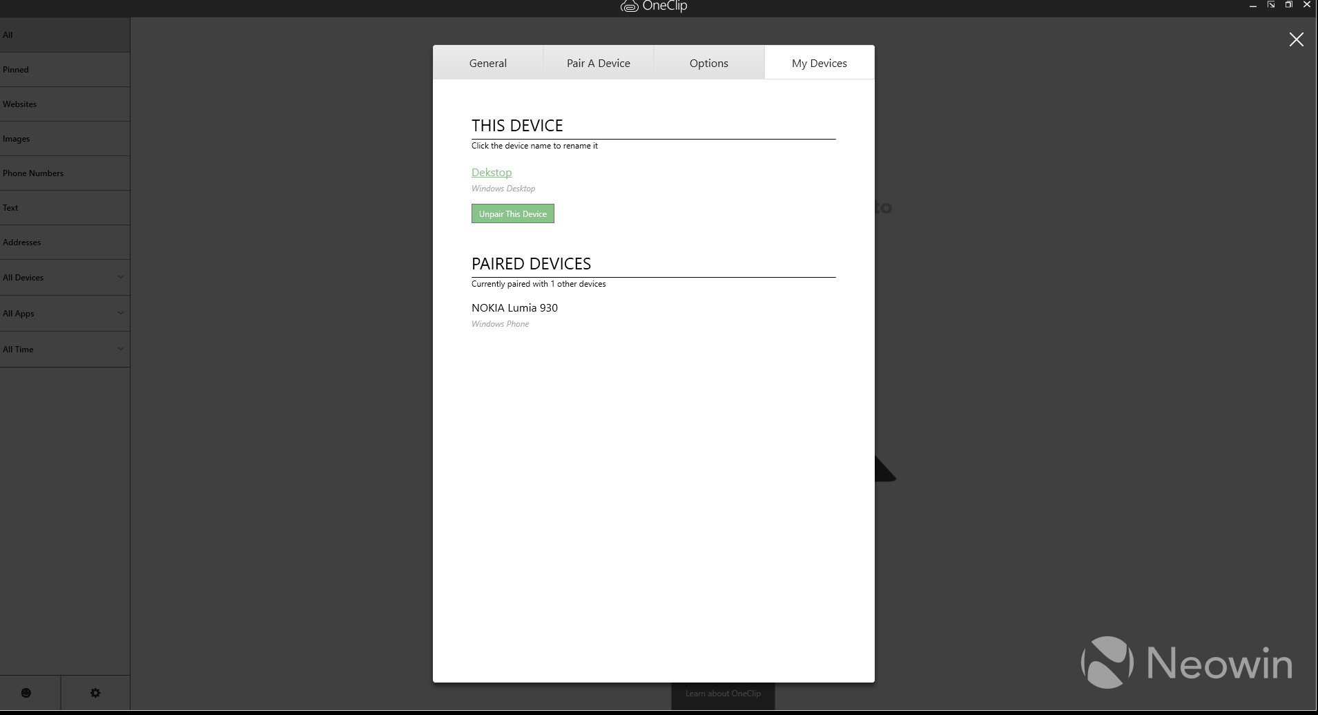Switch to the General tab

pos(488,63)
